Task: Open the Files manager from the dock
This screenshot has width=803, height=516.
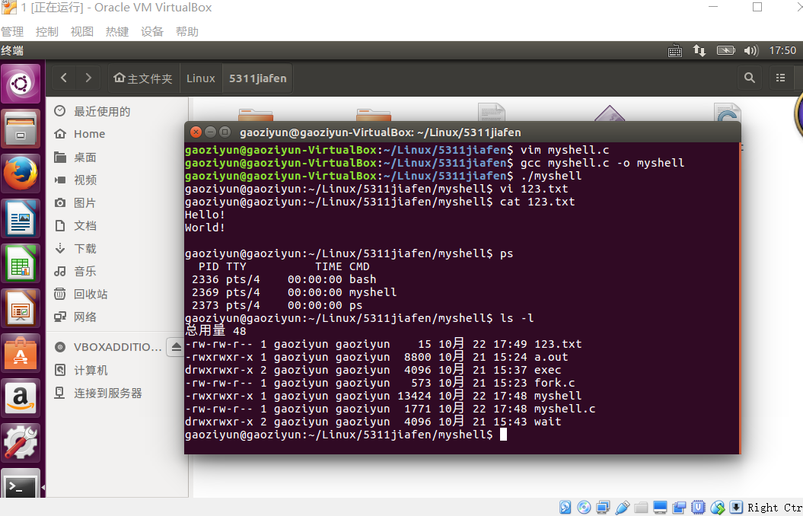Action: [21, 129]
